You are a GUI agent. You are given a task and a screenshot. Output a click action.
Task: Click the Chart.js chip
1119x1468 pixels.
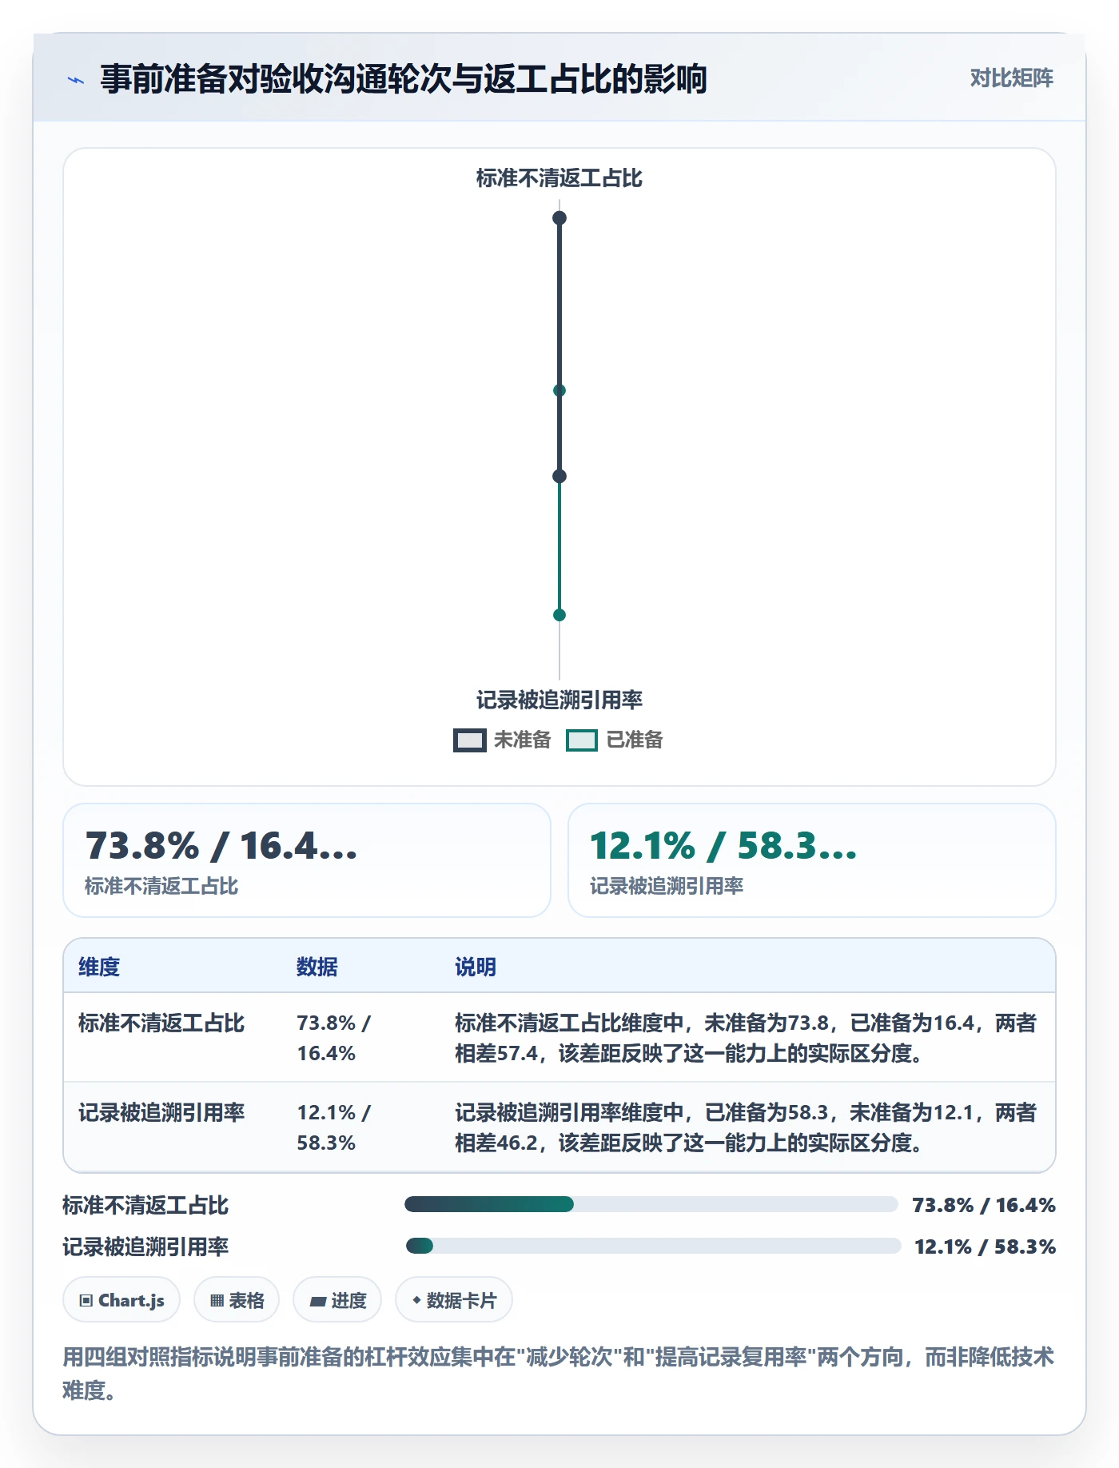[x=121, y=1300]
